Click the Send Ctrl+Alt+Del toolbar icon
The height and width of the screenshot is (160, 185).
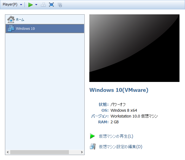[43, 5]
